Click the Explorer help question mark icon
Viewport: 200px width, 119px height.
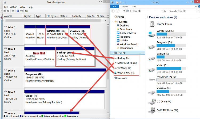(199, 6)
